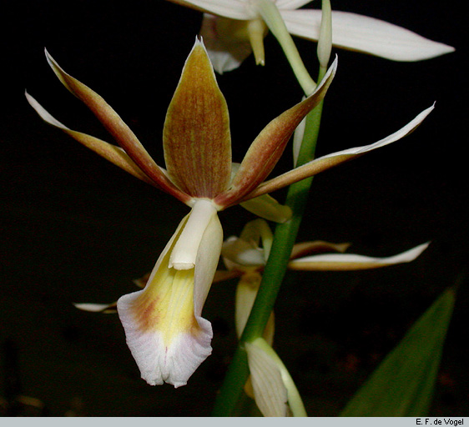Click the E. F. de Vogel photo credit
This screenshot has height=427, width=469.
click(440, 422)
